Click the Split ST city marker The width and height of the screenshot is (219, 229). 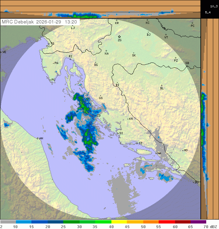pos(137,143)
